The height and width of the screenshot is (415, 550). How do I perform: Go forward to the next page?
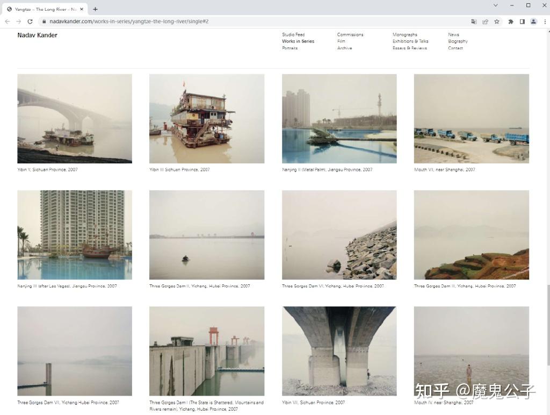coord(19,22)
